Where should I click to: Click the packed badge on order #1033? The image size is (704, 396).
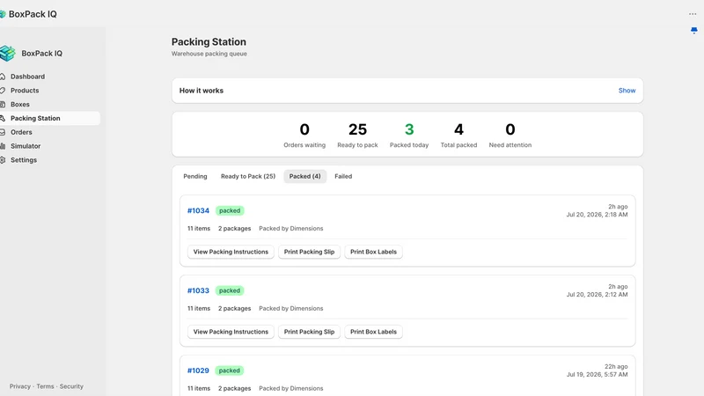tap(230, 290)
